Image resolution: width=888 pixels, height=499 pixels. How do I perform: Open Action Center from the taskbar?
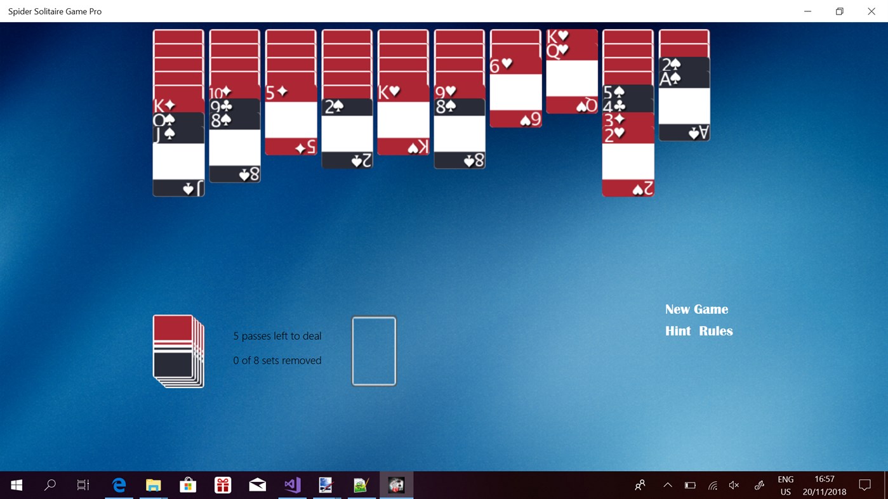(865, 485)
